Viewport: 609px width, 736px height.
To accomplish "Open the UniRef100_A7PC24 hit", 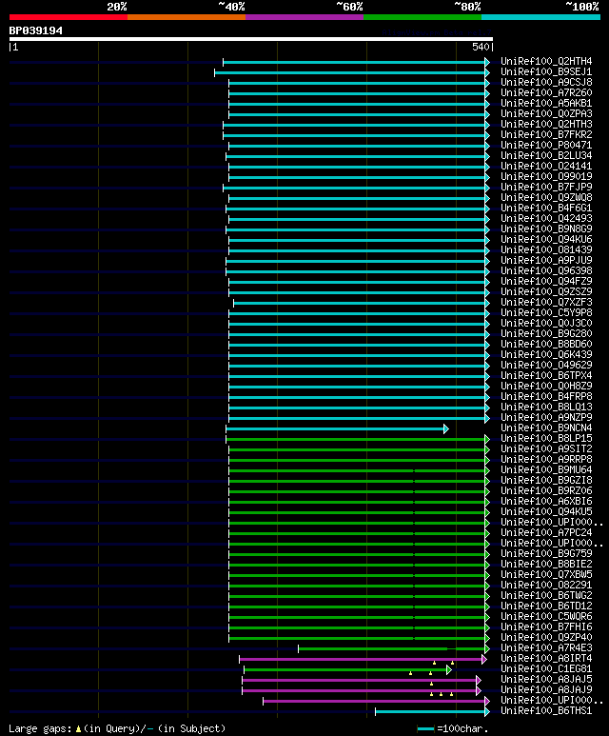I will pos(546,533).
